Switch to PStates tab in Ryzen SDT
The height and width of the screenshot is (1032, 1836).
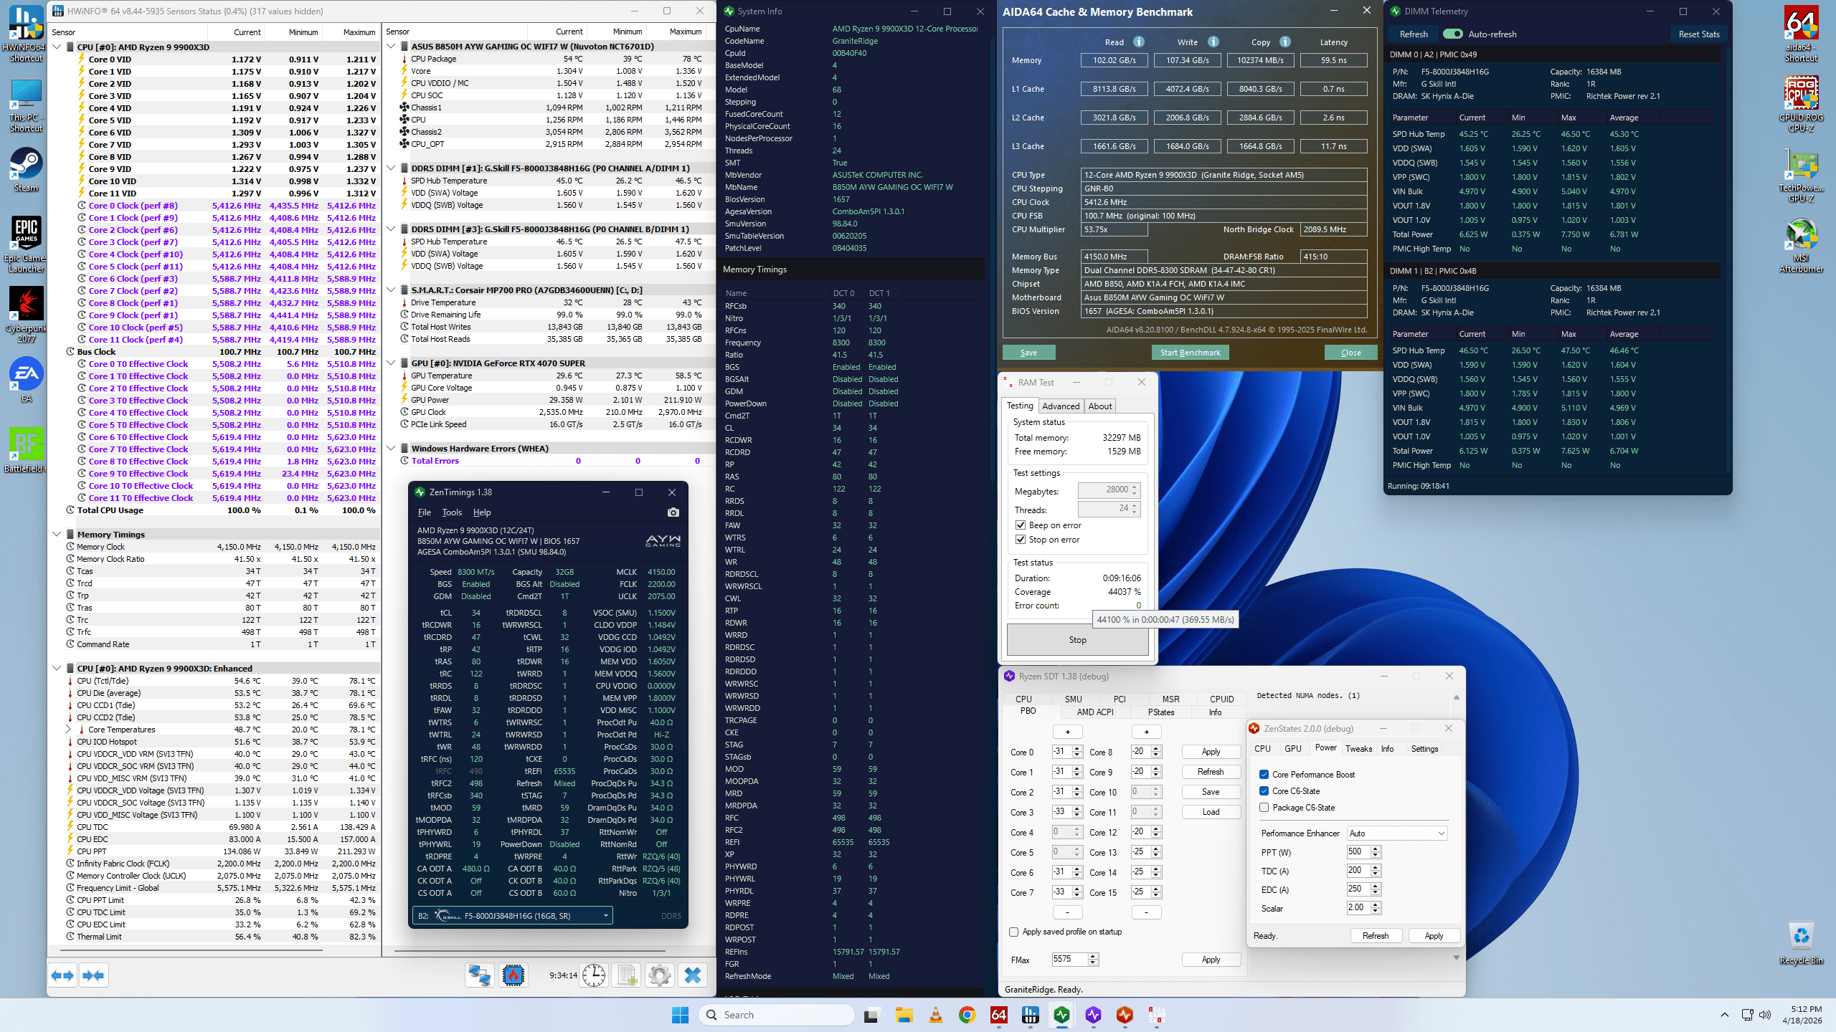pos(1161,712)
